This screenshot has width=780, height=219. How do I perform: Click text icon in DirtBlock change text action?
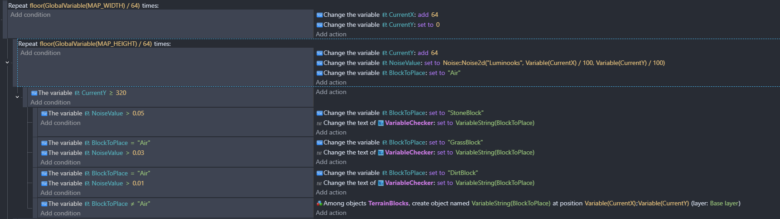pyautogui.click(x=319, y=183)
